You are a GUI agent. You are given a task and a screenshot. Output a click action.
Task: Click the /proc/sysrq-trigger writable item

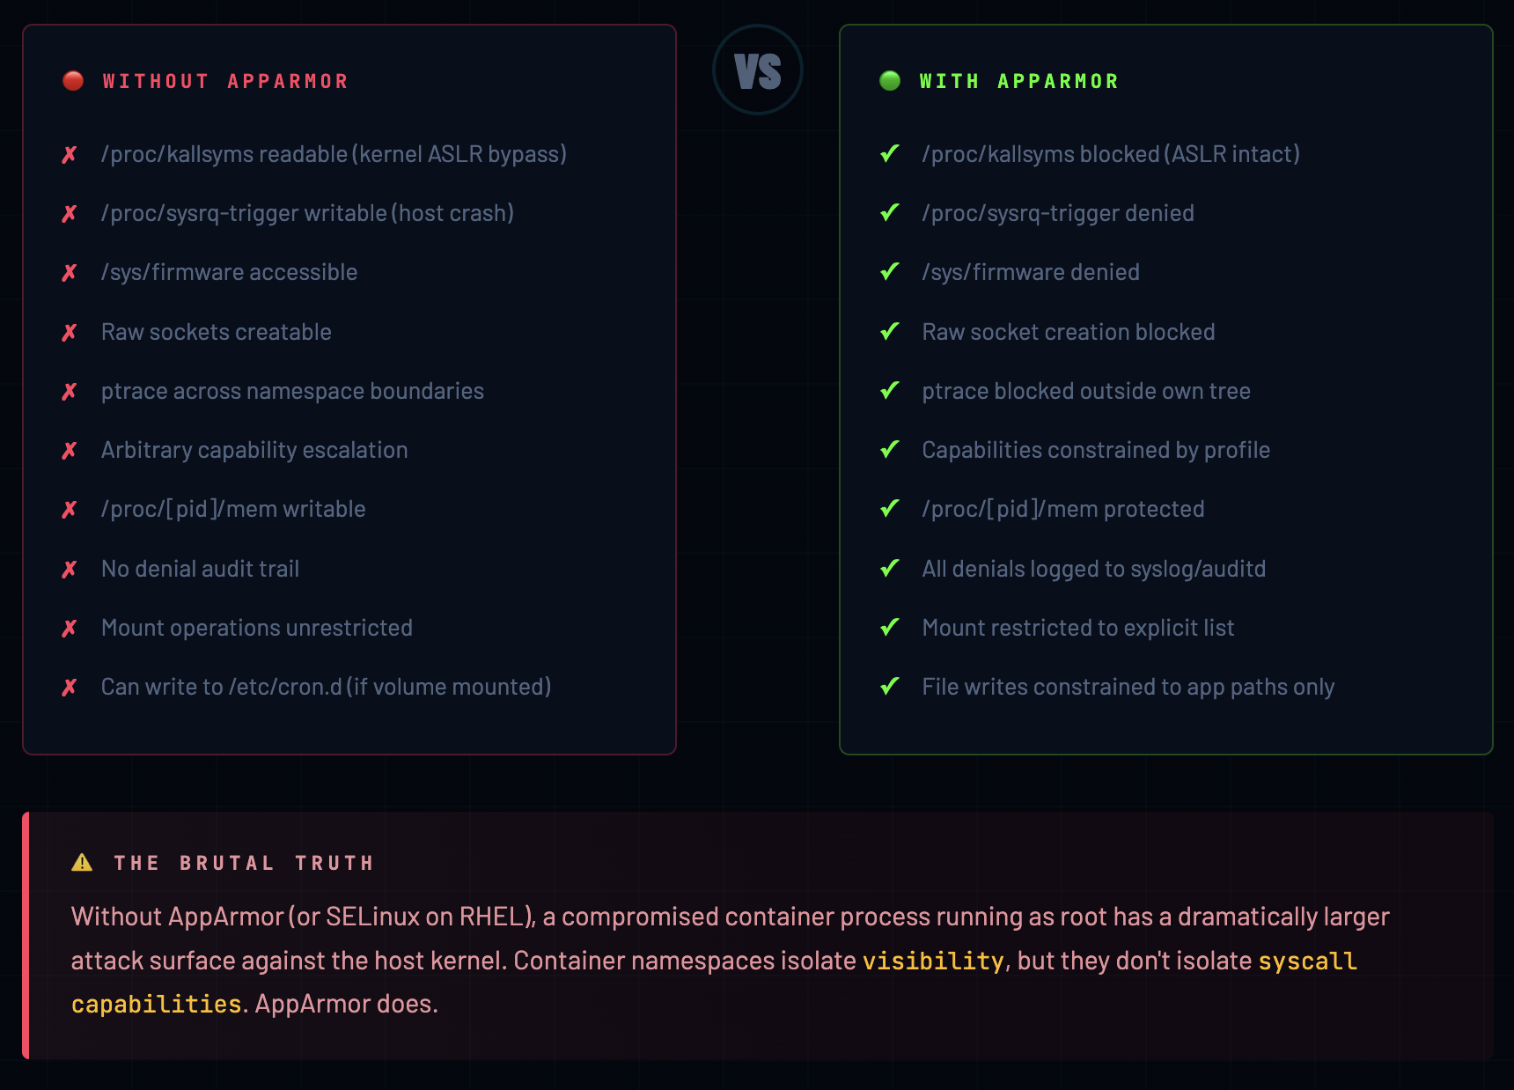point(307,213)
